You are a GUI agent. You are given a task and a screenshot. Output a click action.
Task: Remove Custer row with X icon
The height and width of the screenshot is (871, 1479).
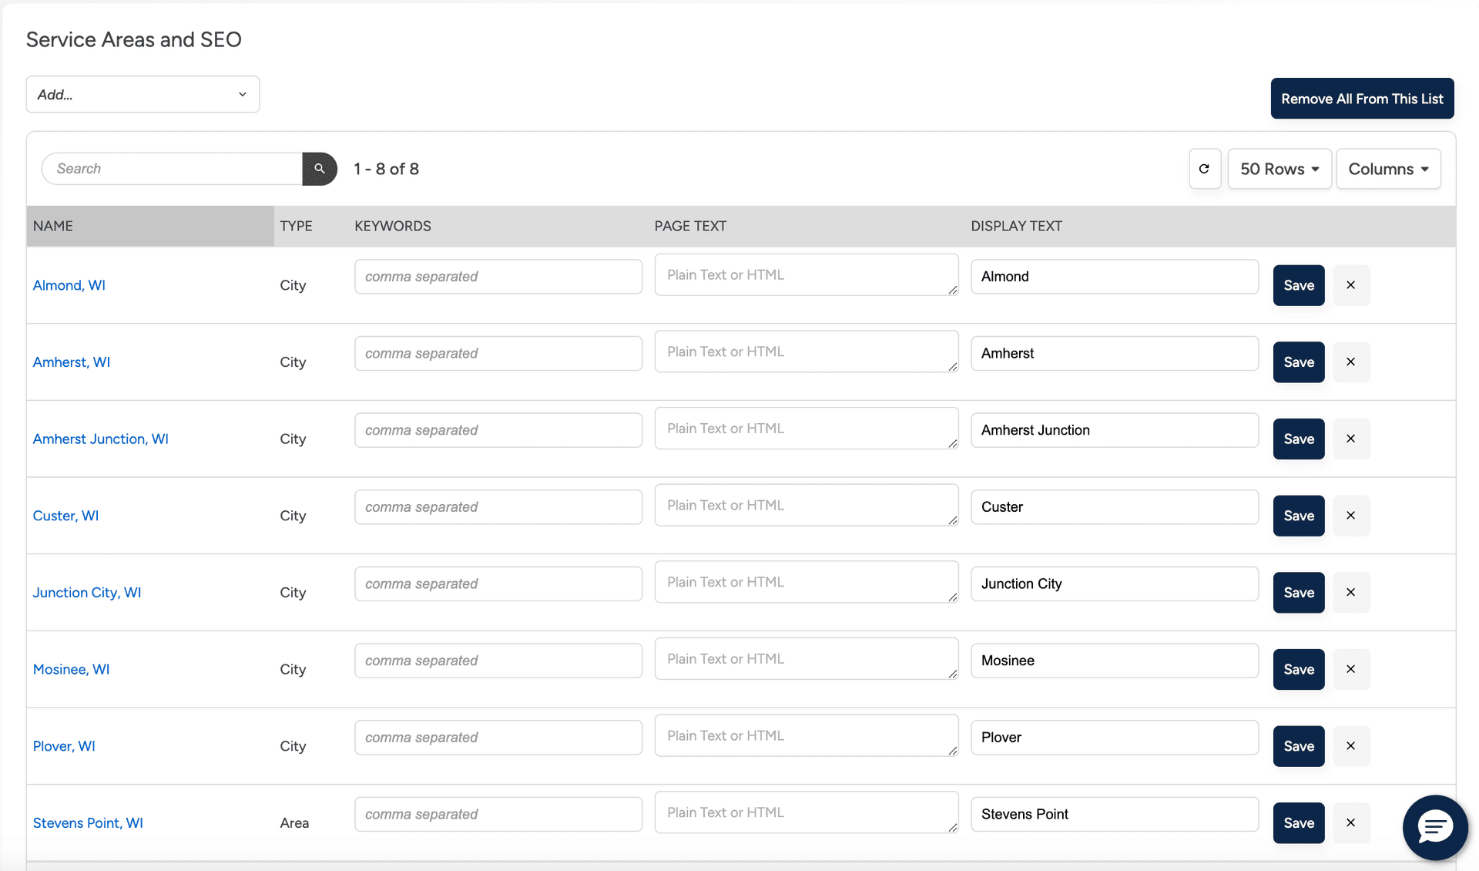1350,516
